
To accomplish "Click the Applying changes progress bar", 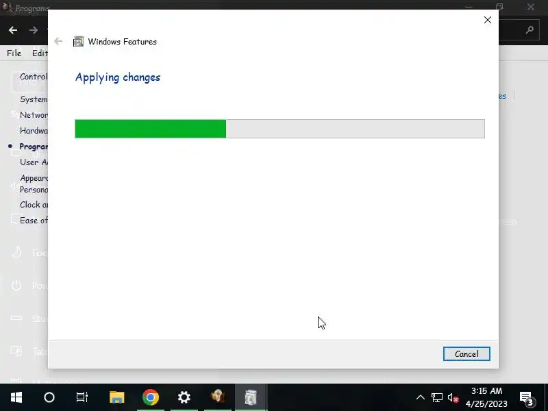I will [x=279, y=129].
